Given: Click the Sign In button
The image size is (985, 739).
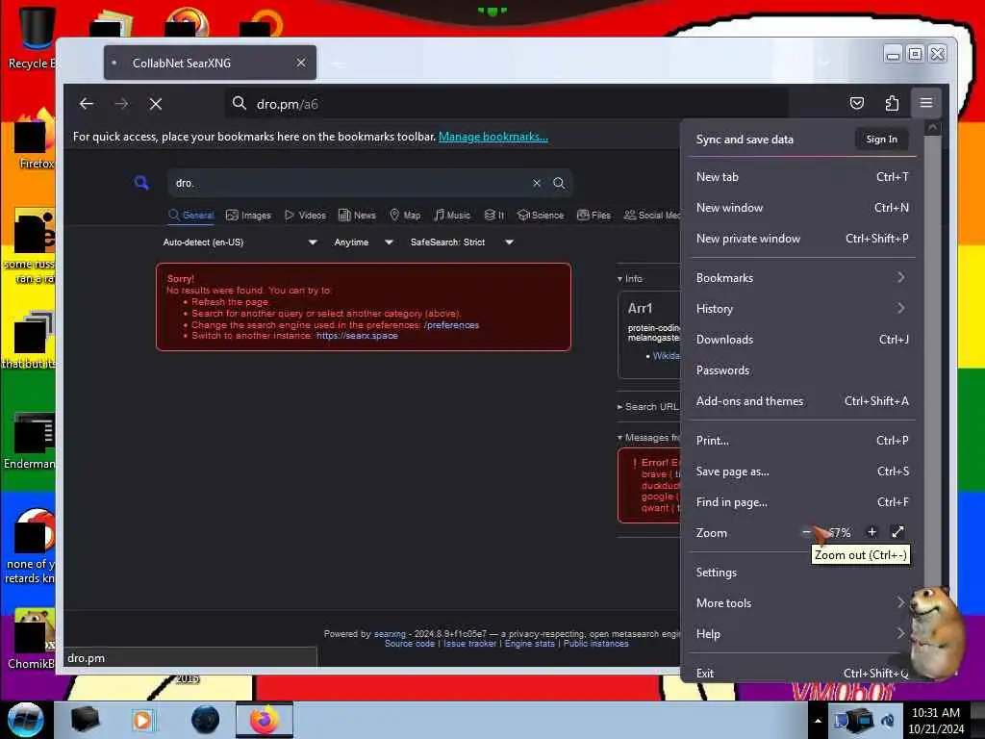Looking at the screenshot, I should [x=881, y=139].
